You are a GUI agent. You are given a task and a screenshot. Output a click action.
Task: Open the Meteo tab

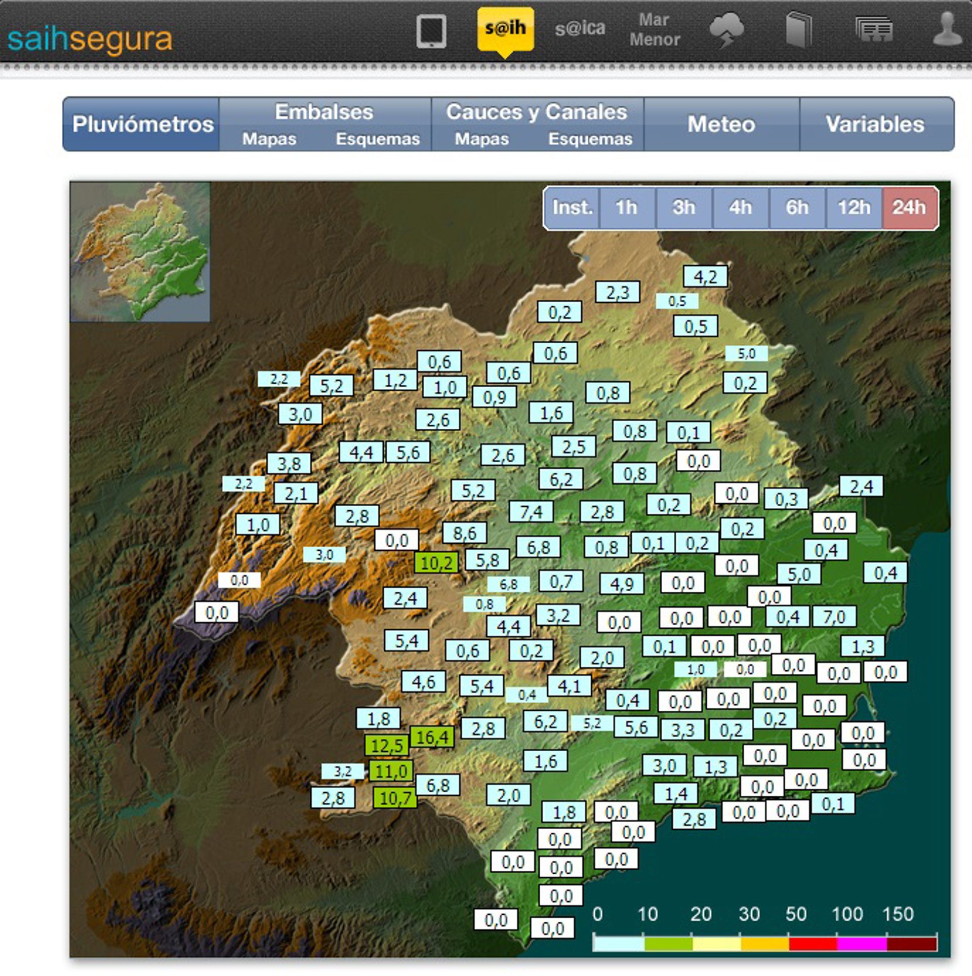coord(721,125)
